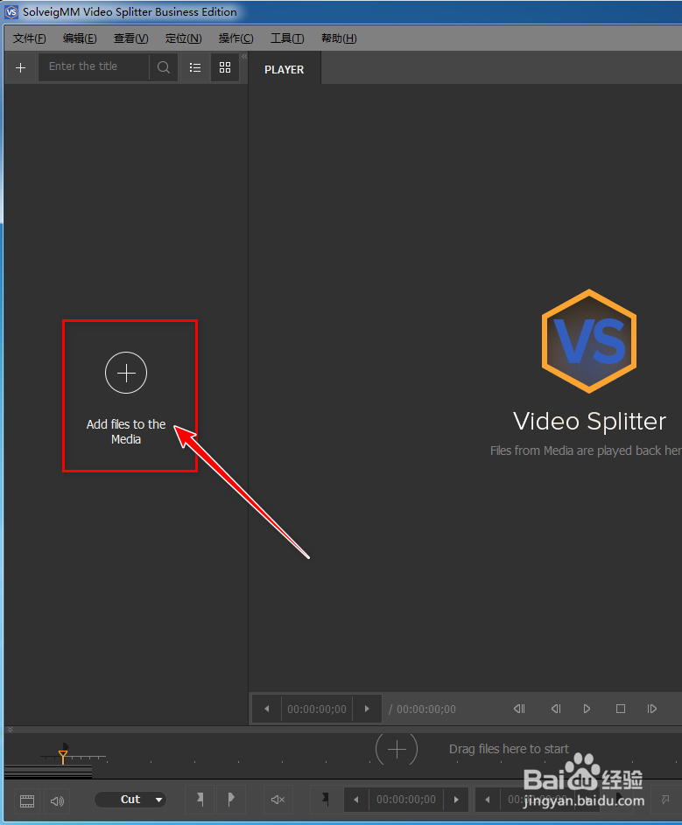This screenshot has width=682, height=825.
Task: Click the plus add-media icon in media toolbar
Action: (x=20, y=68)
